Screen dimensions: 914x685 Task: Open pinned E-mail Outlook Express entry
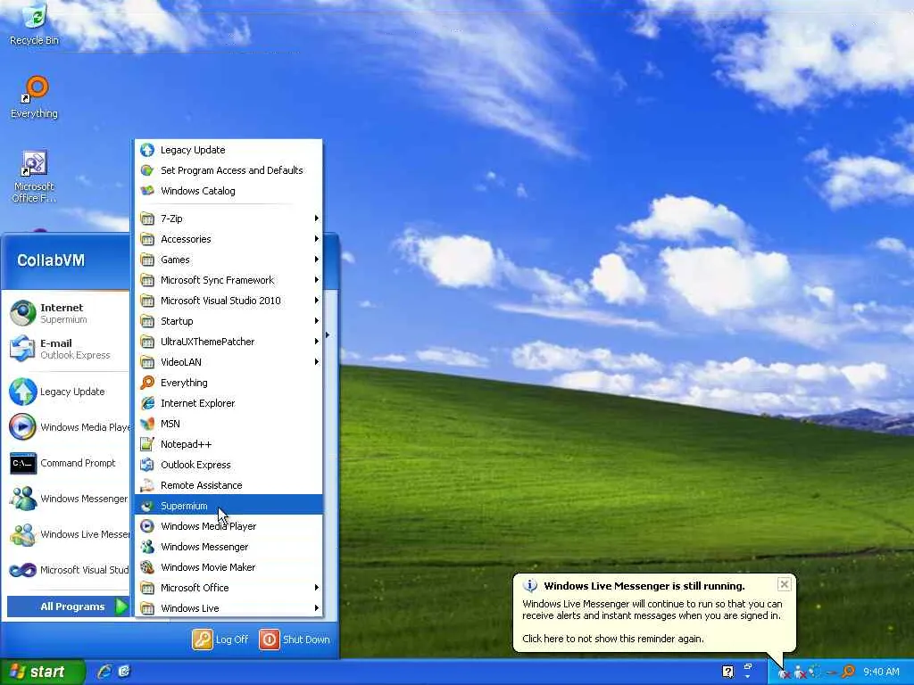(x=66, y=349)
